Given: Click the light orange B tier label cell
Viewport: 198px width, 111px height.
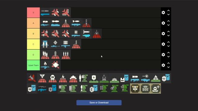Looking at the screenshot, I should [x=33, y=34].
